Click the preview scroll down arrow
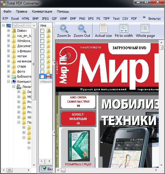 click(161, 165)
